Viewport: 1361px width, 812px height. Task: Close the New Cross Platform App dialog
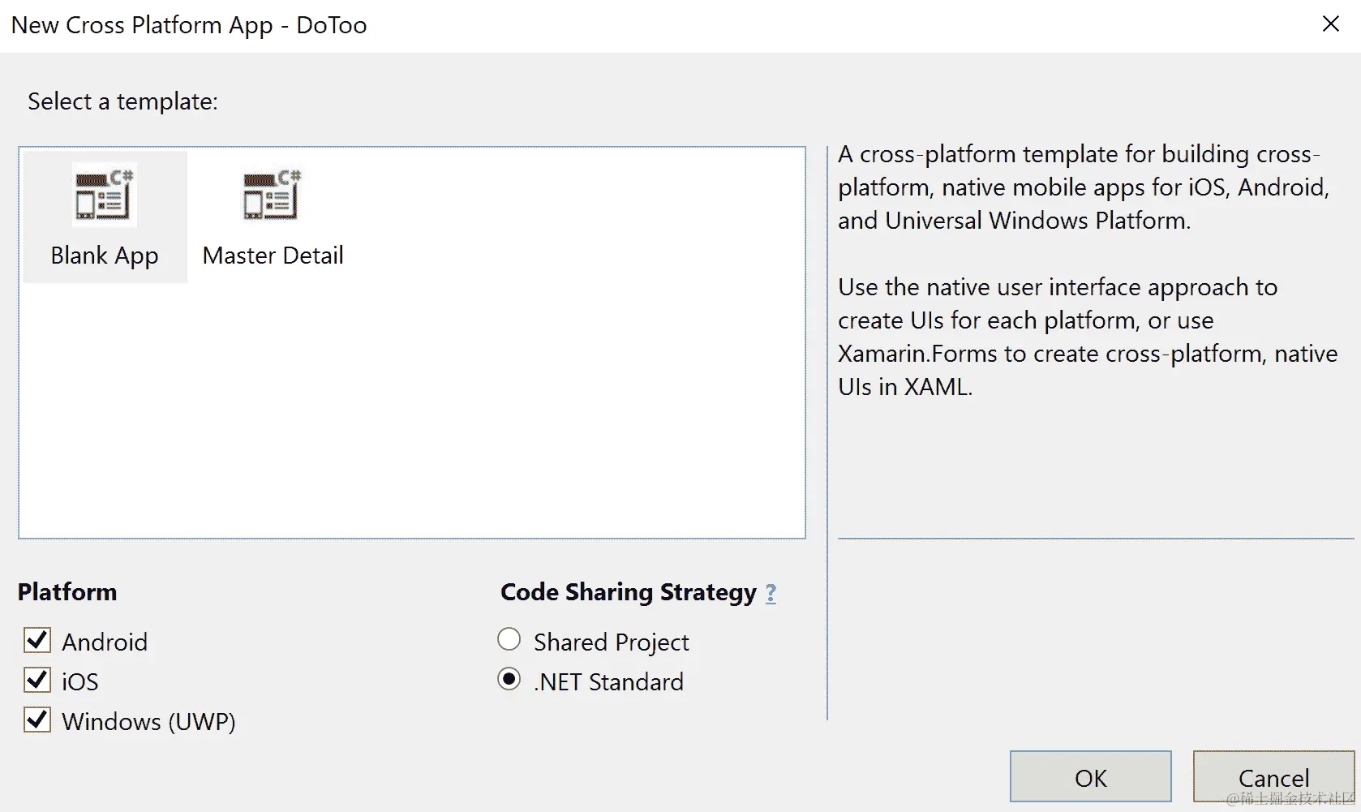1330,24
